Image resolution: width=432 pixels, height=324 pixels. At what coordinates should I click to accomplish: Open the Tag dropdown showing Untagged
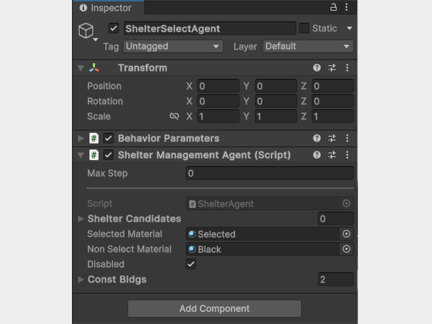173,46
